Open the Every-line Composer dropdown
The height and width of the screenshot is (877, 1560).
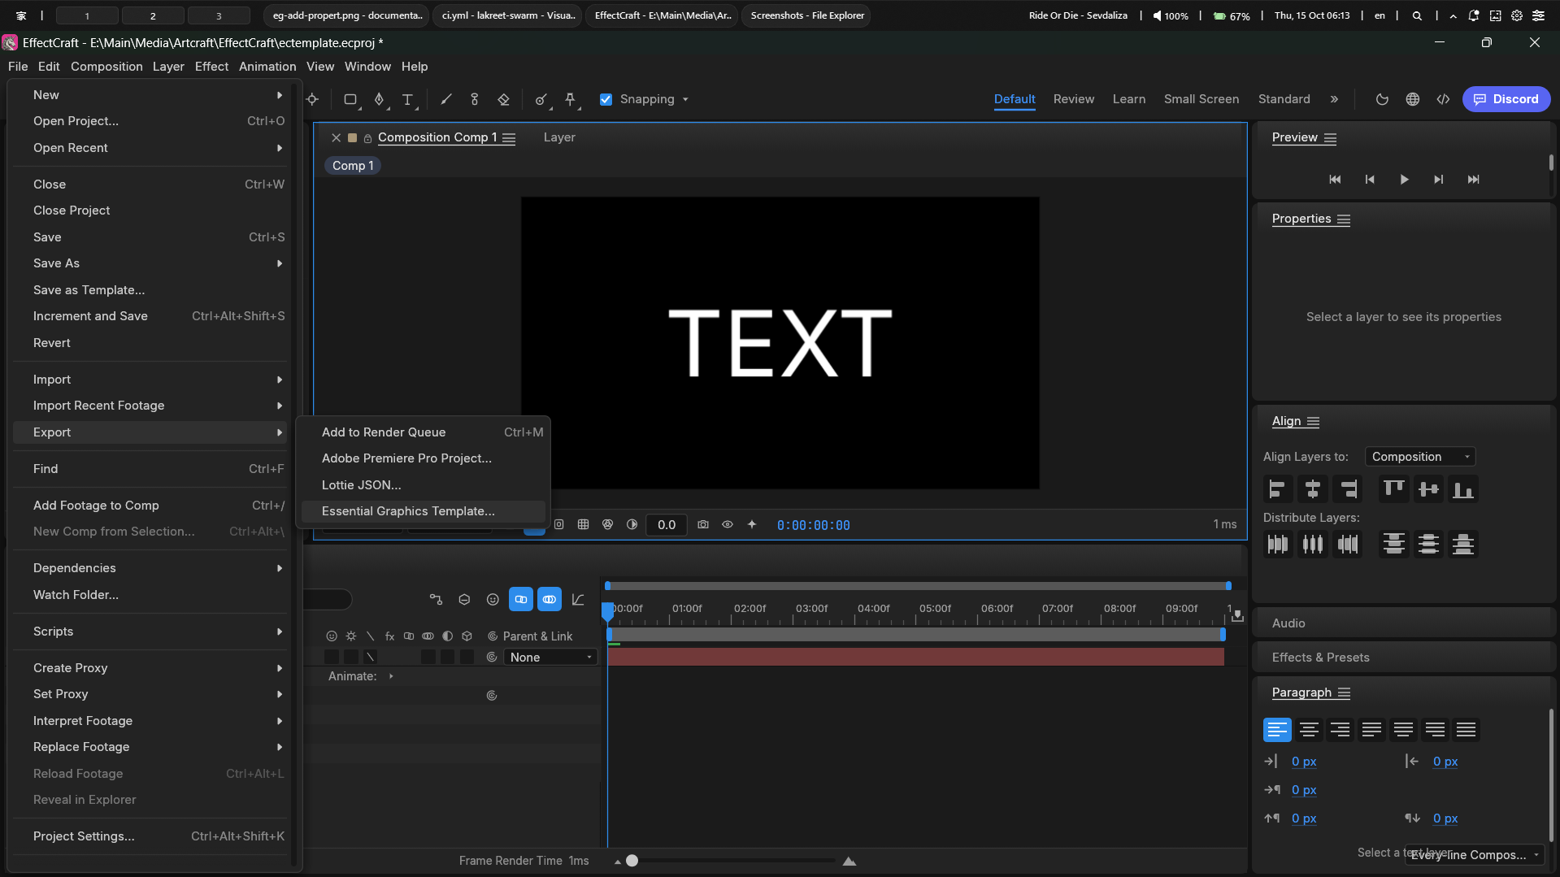1475,855
